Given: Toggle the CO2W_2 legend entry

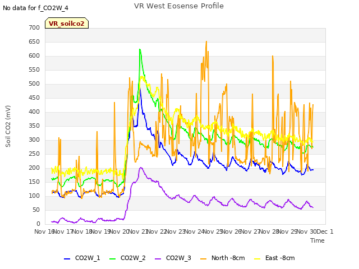Looking at the screenshot, I should pyautogui.click(x=127, y=258).
